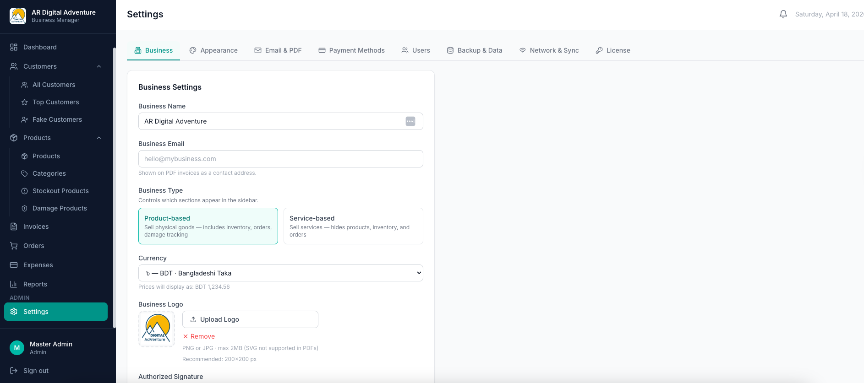The image size is (864, 383).
Task: Open the Payment Methods tab
Action: point(351,50)
